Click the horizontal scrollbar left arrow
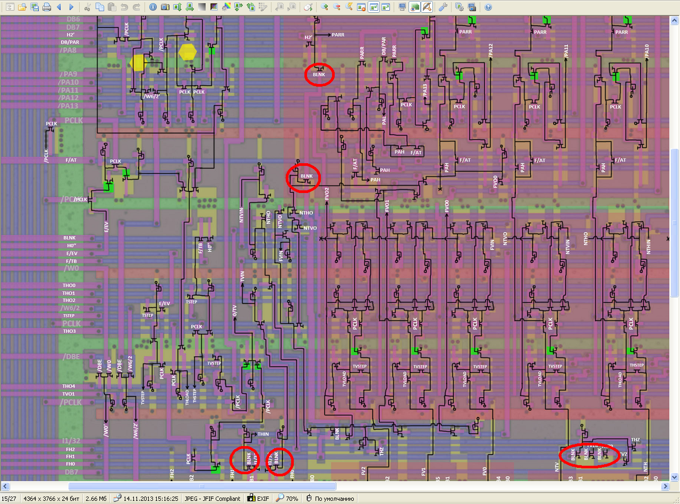The width and height of the screenshot is (680, 504). click(5, 486)
